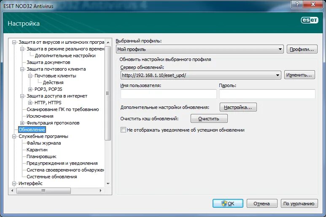326x217 pixels.
Task: Select 'Файлы журнала' tree item
Action: point(44,143)
